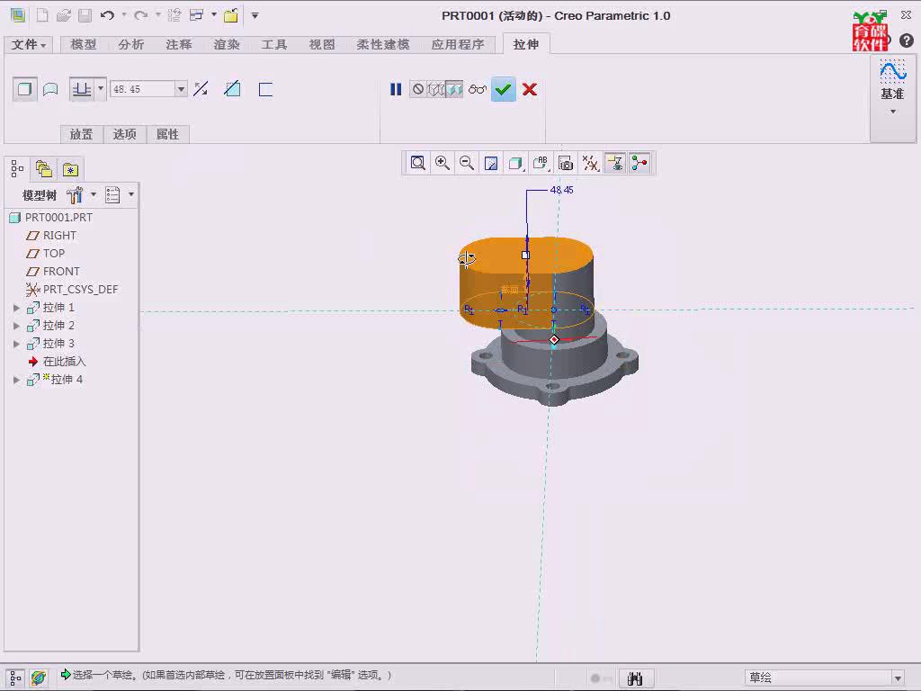Screen dimensions: 921x691
Task: Select the 拉伸 ribbon tab
Action: tap(525, 45)
